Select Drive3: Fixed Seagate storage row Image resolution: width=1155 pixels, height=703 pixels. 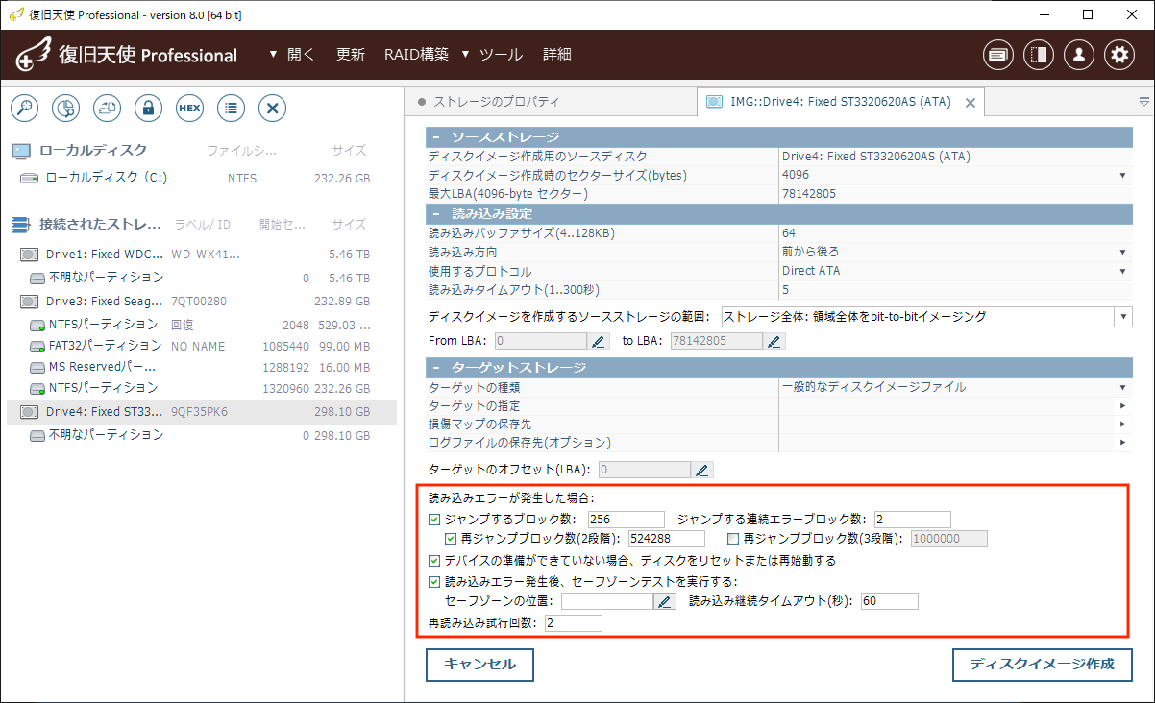coord(202,301)
